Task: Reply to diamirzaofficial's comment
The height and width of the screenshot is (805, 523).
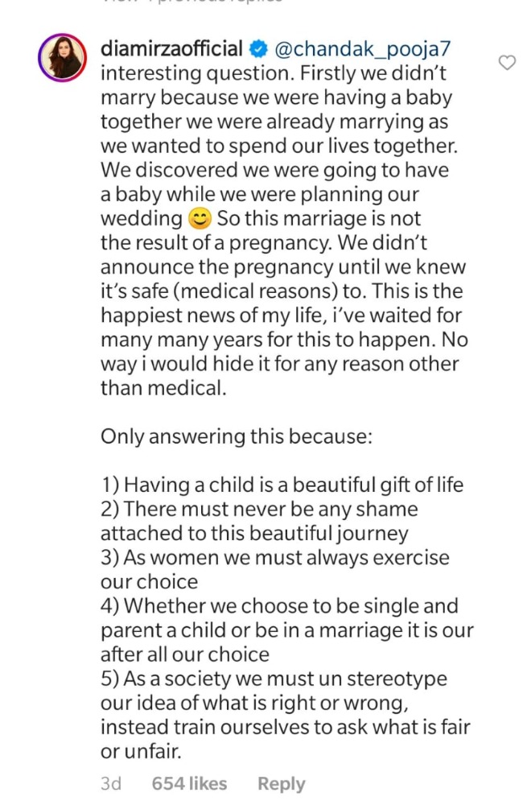Action: pos(282,783)
